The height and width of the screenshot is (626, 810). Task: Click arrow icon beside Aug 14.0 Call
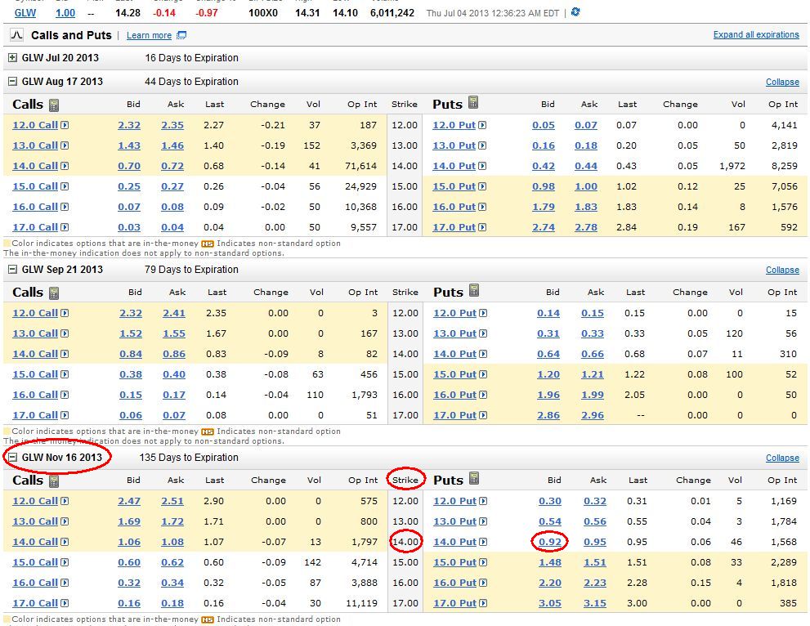point(65,166)
